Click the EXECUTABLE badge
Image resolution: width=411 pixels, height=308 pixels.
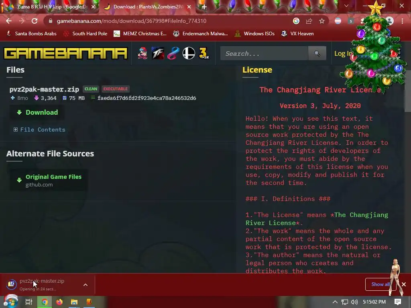pos(116,89)
